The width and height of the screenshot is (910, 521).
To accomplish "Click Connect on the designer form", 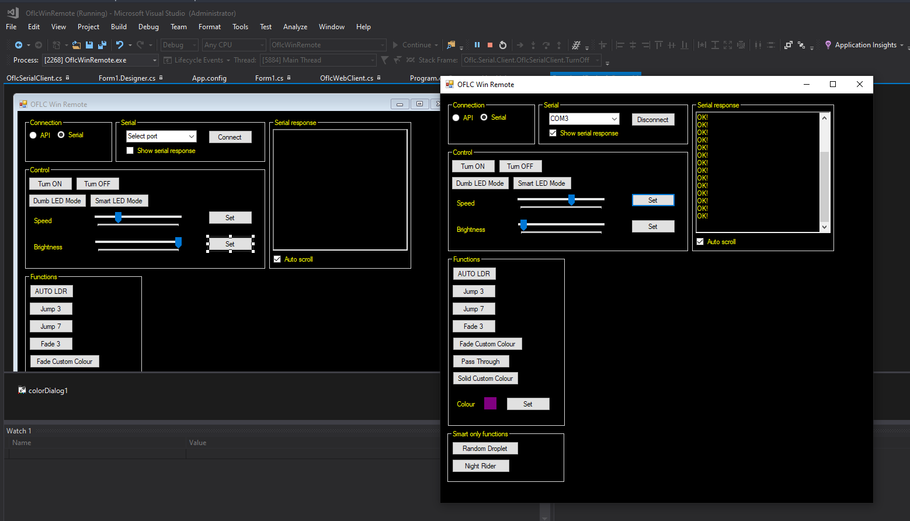I will click(230, 137).
